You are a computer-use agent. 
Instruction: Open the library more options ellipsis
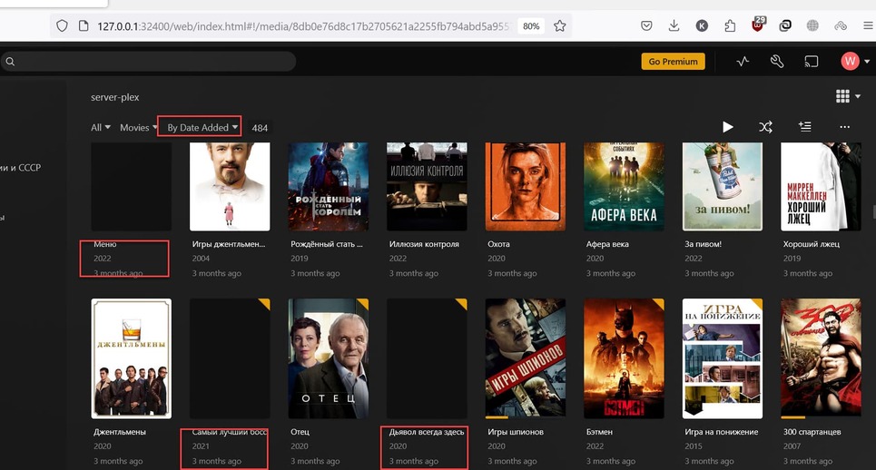coord(844,127)
